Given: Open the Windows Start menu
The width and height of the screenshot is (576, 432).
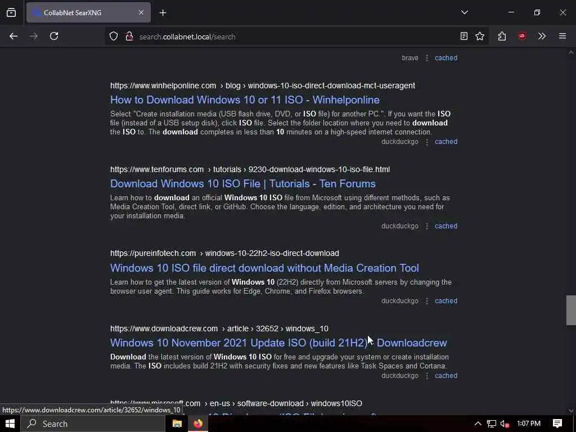Looking at the screenshot, I should (10, 424).
